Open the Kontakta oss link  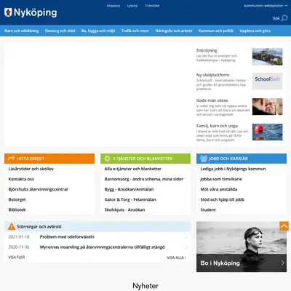coord(21,179)
